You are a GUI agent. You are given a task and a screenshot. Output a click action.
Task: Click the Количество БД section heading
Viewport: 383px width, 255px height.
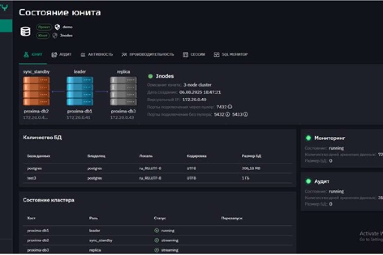click(42, 138)
